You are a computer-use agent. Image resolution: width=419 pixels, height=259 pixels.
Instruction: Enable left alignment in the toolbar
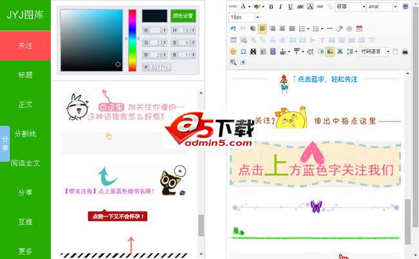[x=262, y=28]
